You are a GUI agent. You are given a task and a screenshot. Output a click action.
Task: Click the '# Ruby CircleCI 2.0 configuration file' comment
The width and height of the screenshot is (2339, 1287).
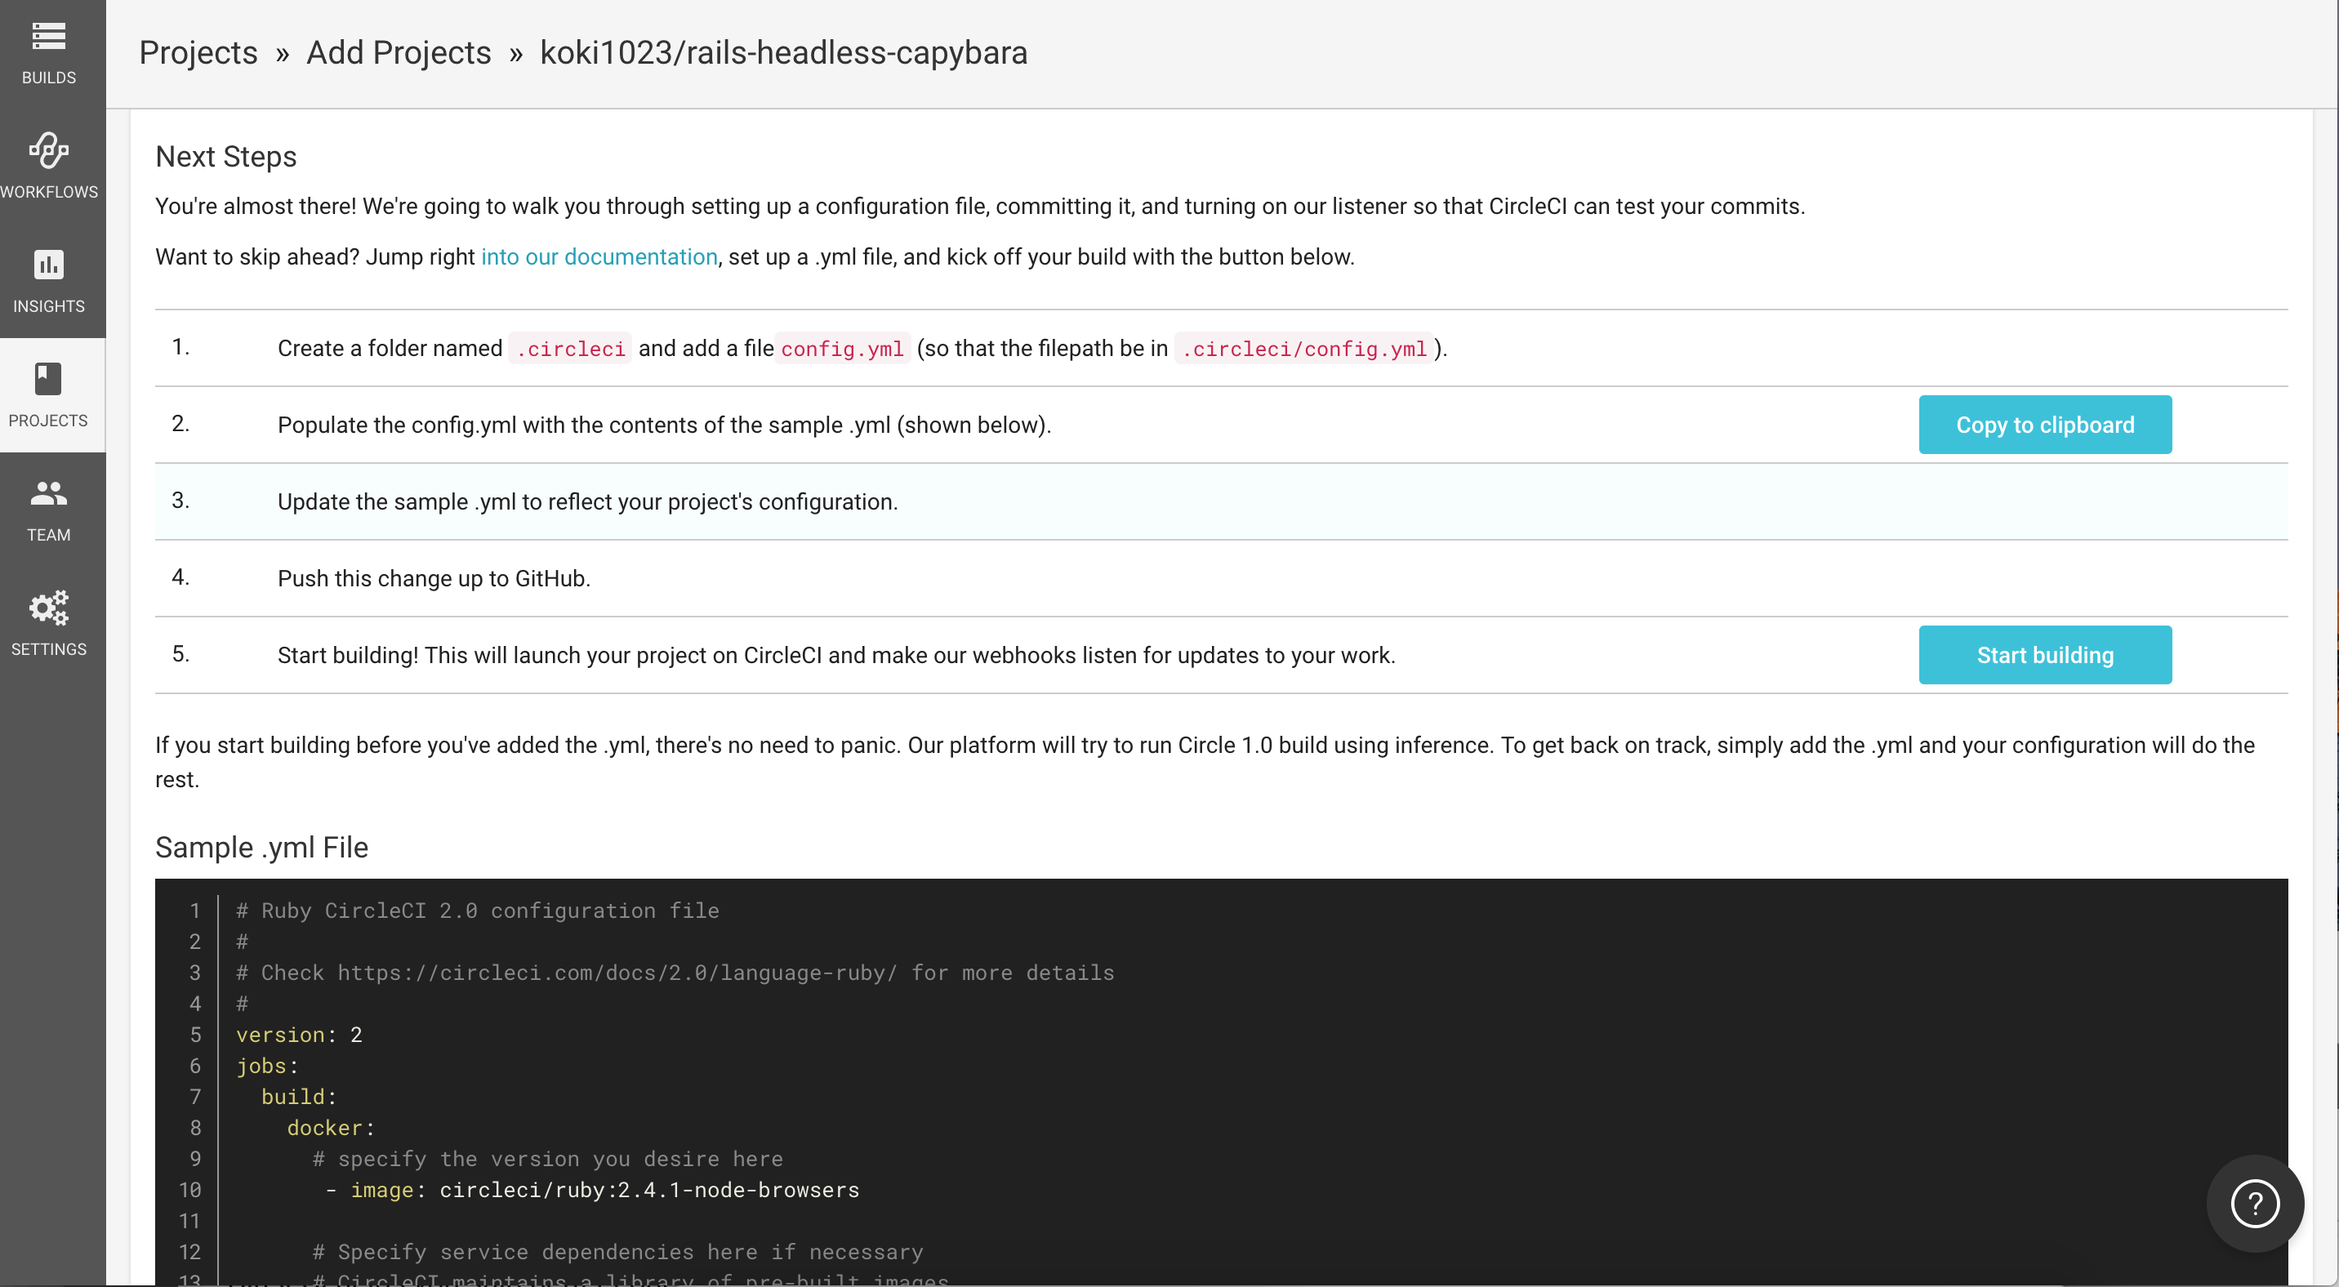pos(478,911)
